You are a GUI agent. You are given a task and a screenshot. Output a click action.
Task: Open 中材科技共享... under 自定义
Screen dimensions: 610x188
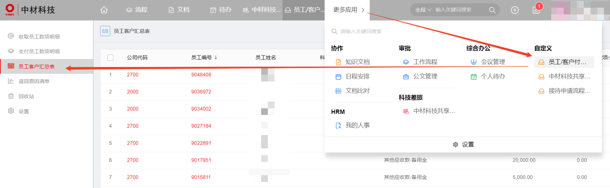pyautogui.click(x=564, y=76)
